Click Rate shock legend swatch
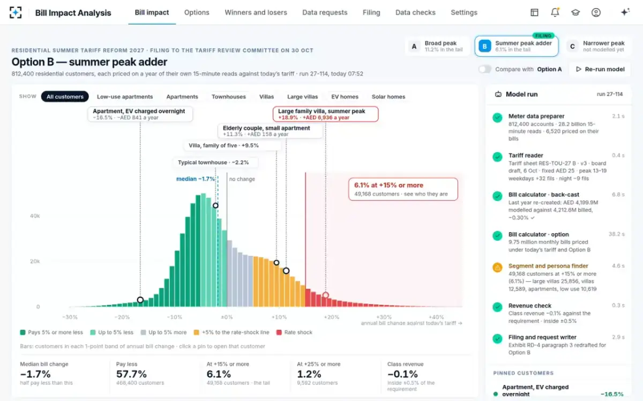The height and width of the screenshot is (401, 643). click(x=279, y=332)
